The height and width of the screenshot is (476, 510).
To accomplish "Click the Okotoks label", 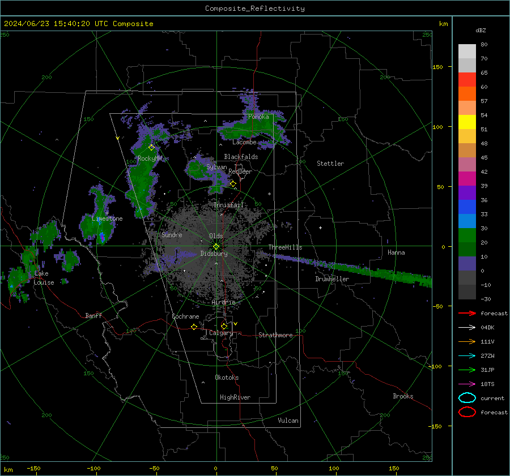I will click(227, 378).
